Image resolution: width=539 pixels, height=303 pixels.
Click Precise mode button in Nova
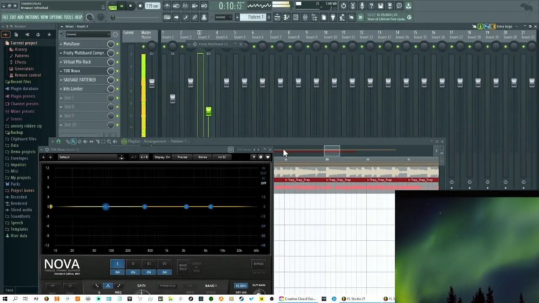[x=182, y=157]
